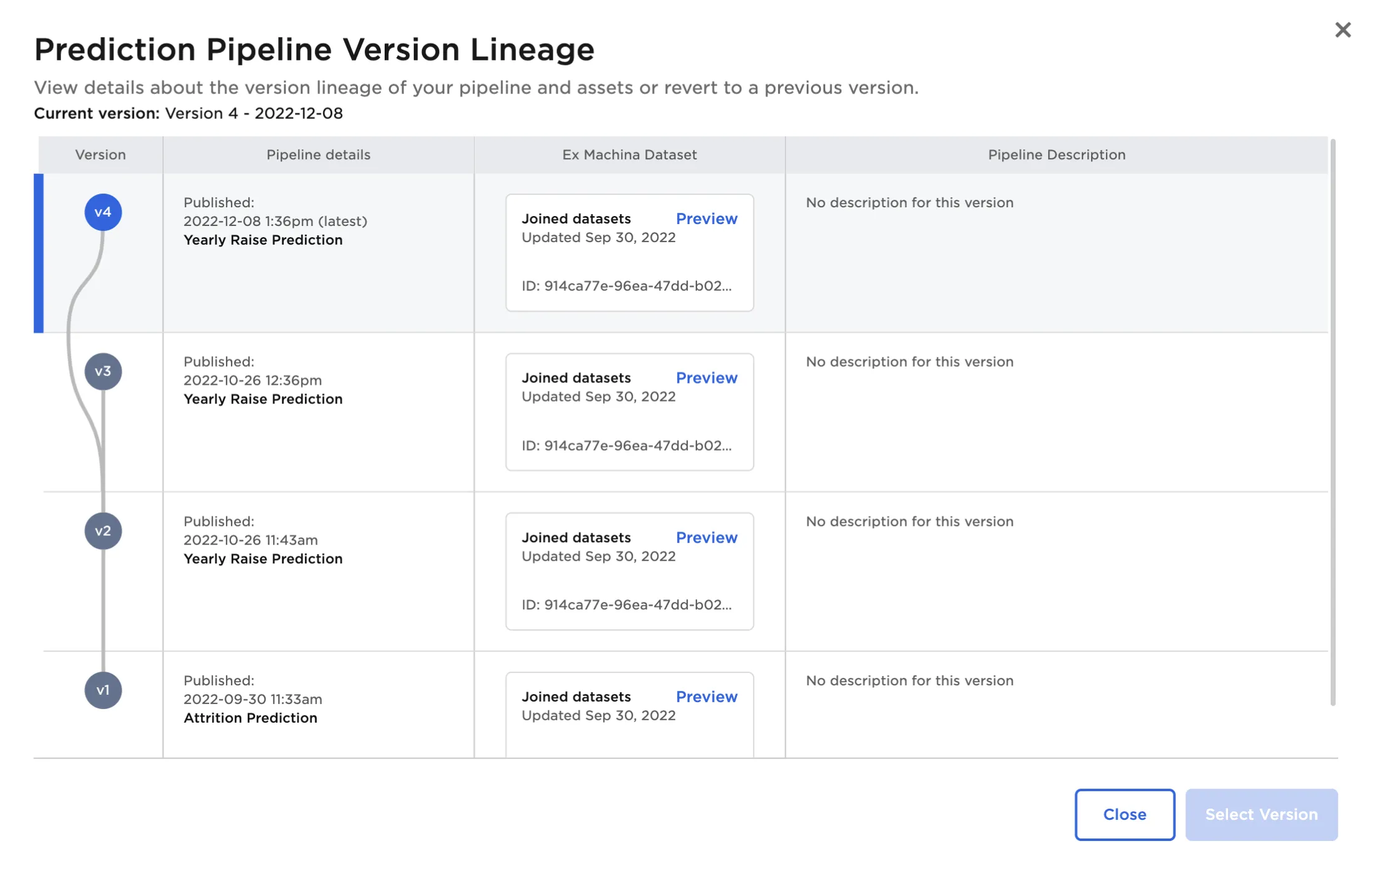
Task: Preview the joined datasets for version 4
Action: coord(706,218)
